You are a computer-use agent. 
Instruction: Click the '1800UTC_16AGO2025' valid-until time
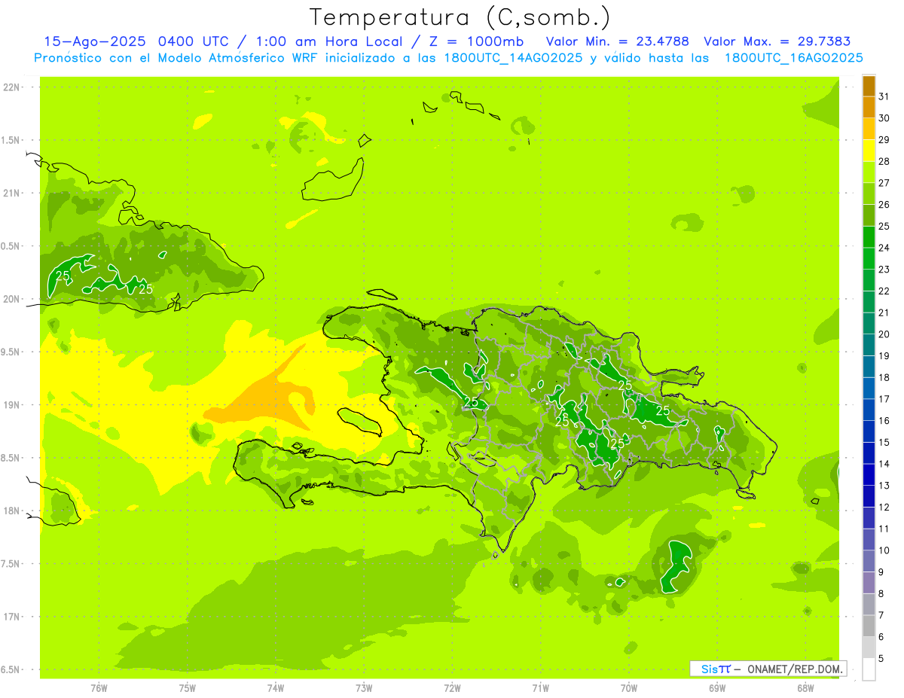coord(793,58)
